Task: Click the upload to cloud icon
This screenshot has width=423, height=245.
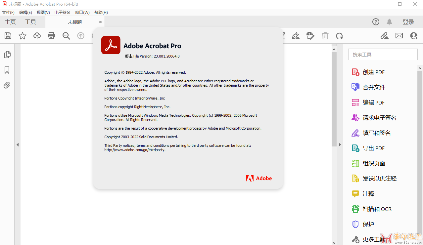Action: tap(37, 36)
